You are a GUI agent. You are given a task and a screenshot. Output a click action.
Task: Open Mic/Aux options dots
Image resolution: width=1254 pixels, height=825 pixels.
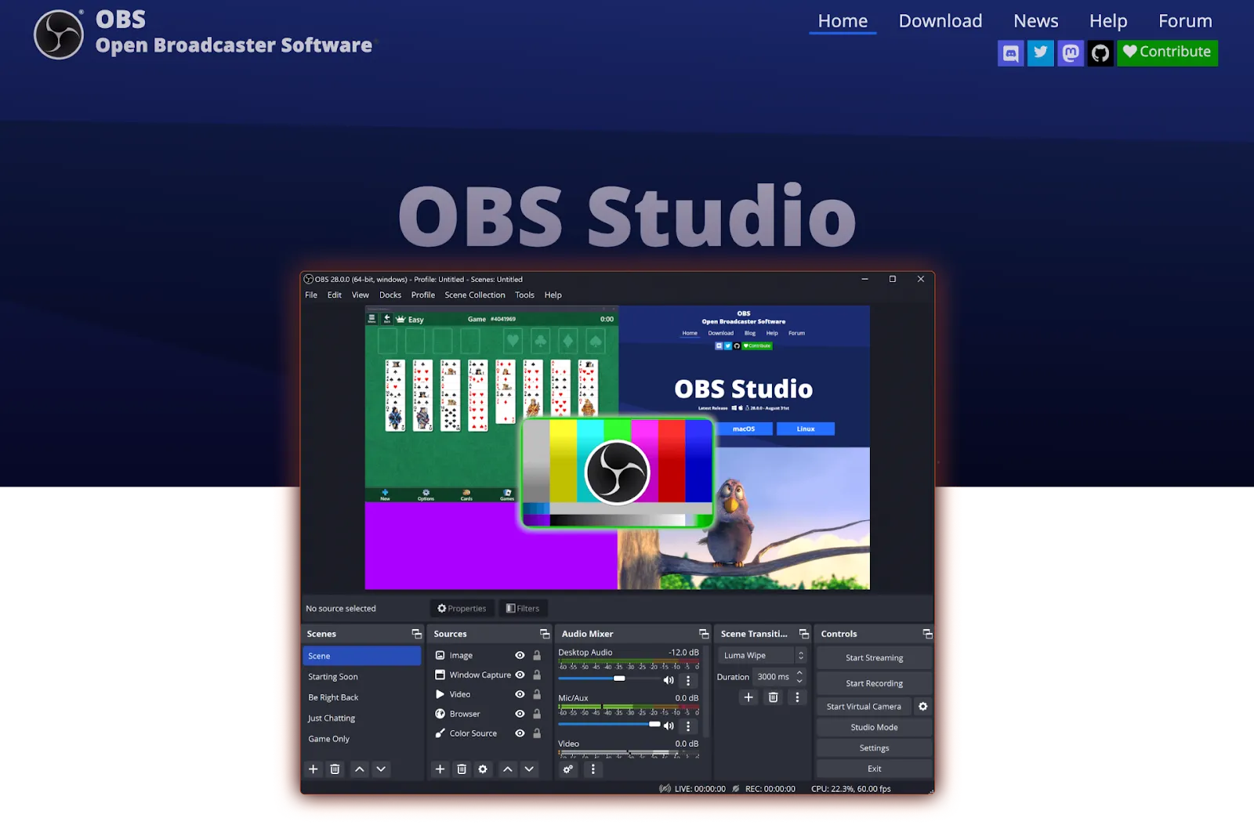pos(688,726)
